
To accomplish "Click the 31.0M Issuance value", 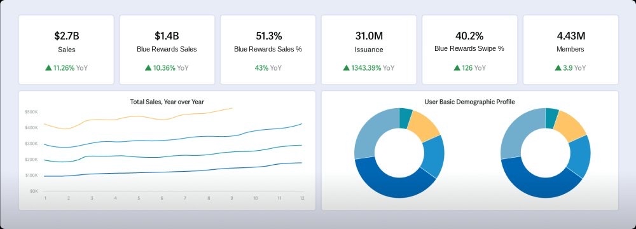I will 369,36.
